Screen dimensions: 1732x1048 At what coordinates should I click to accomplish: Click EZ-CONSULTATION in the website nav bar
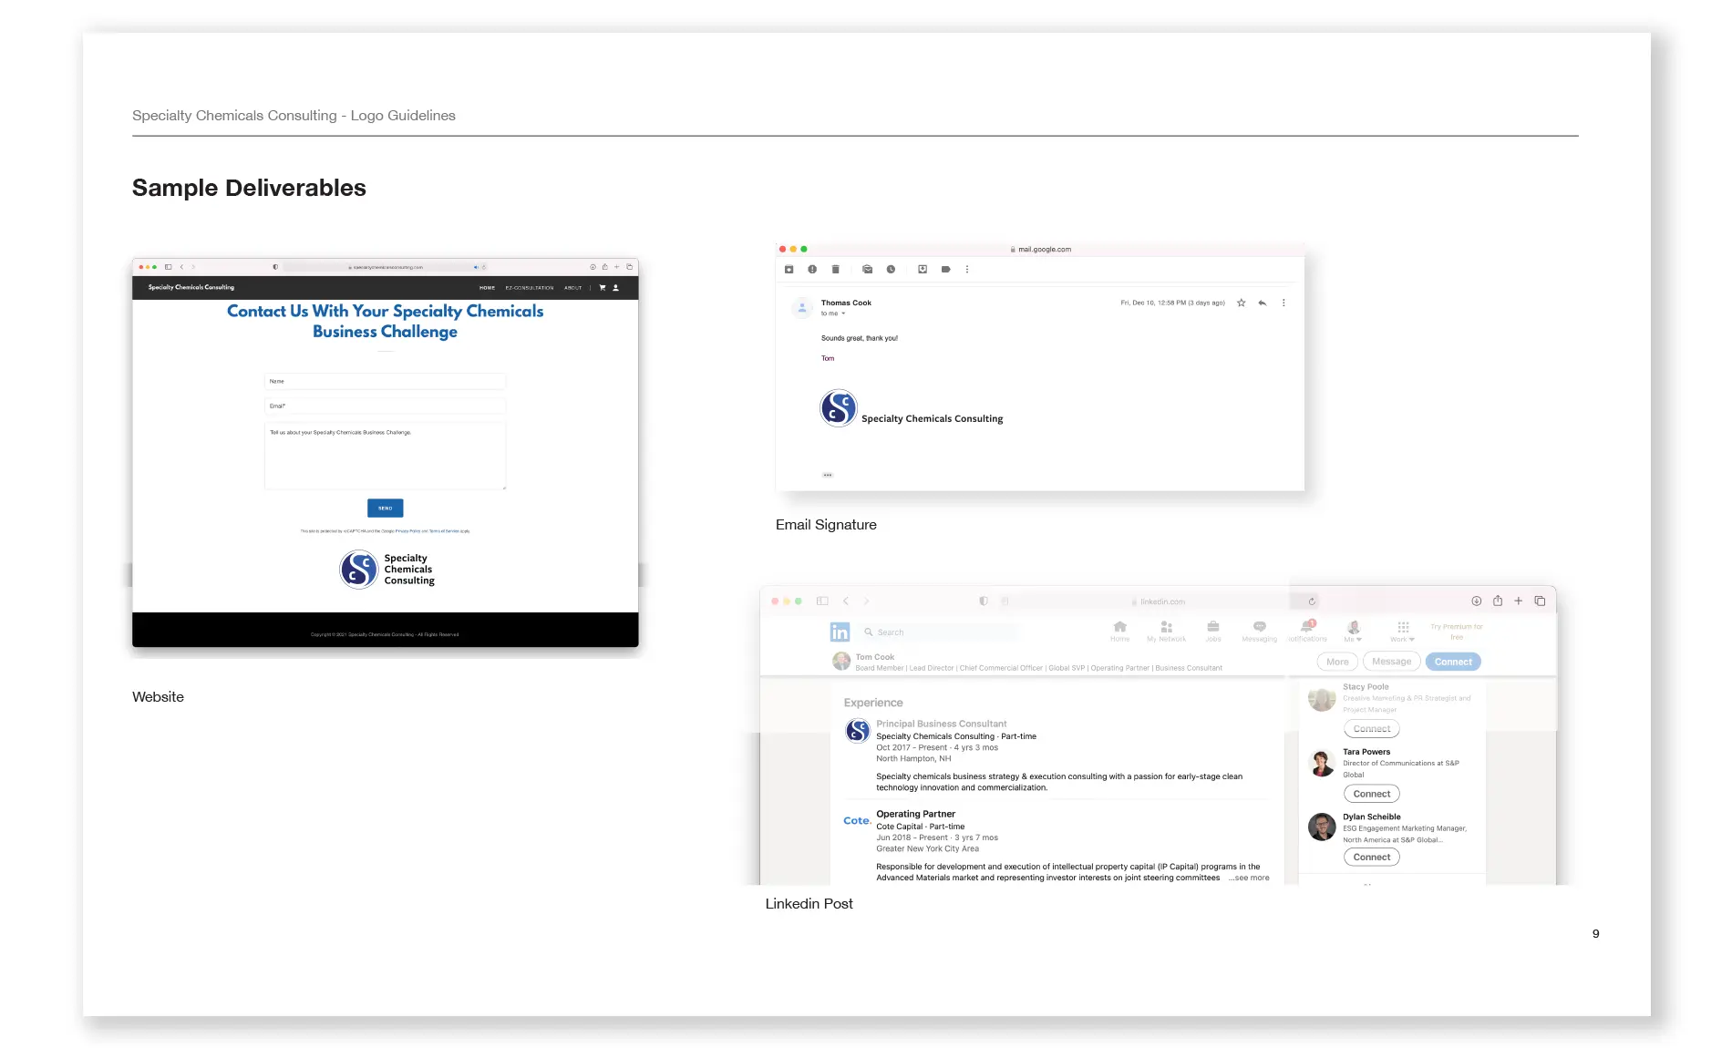530,288
